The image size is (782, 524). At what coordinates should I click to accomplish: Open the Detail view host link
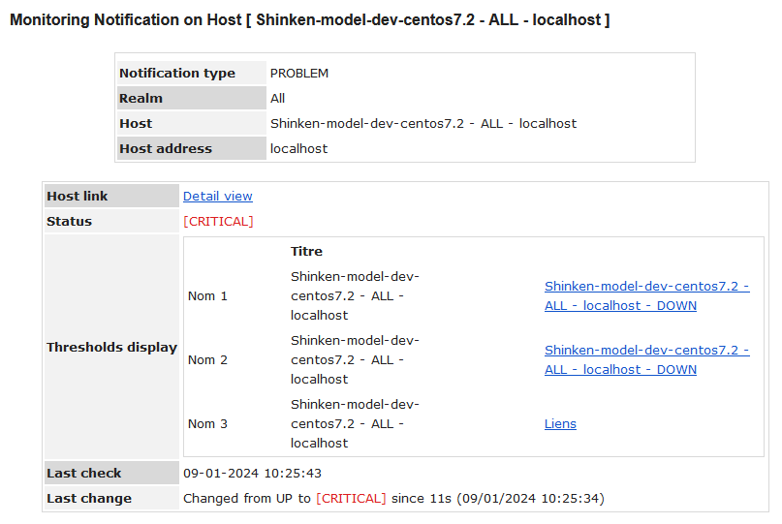[x=218, y=196]
